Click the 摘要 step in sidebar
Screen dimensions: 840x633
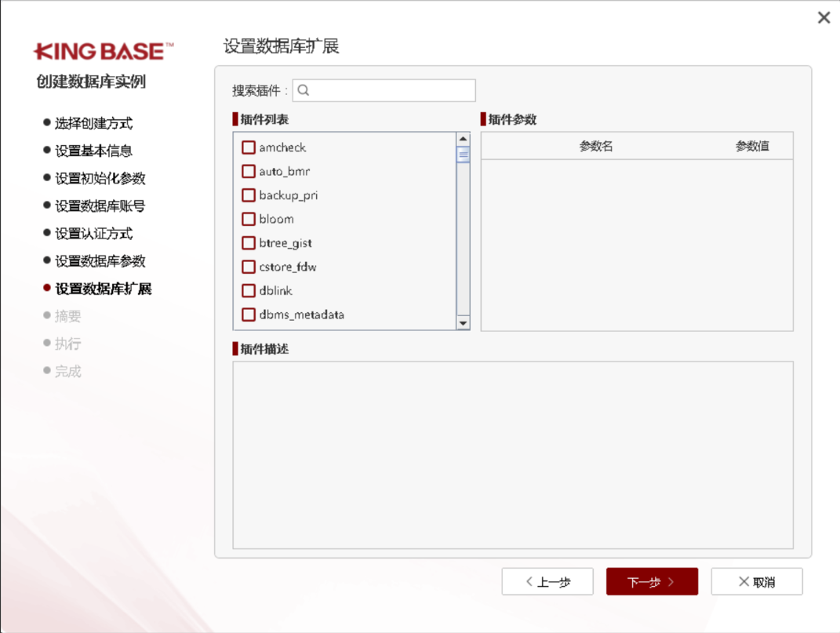[67, 316]
